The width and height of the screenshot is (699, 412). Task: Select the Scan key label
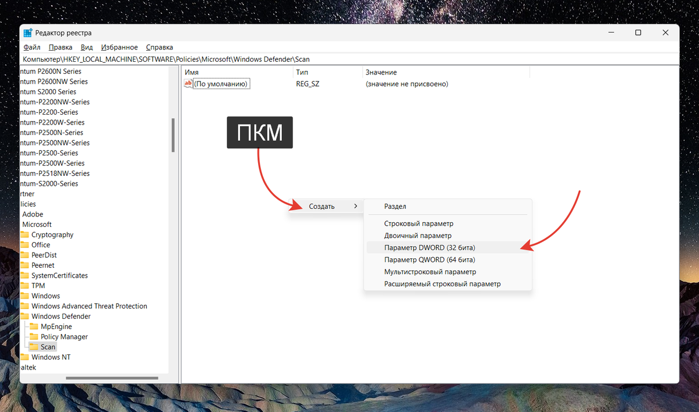(x=48, y=347)
